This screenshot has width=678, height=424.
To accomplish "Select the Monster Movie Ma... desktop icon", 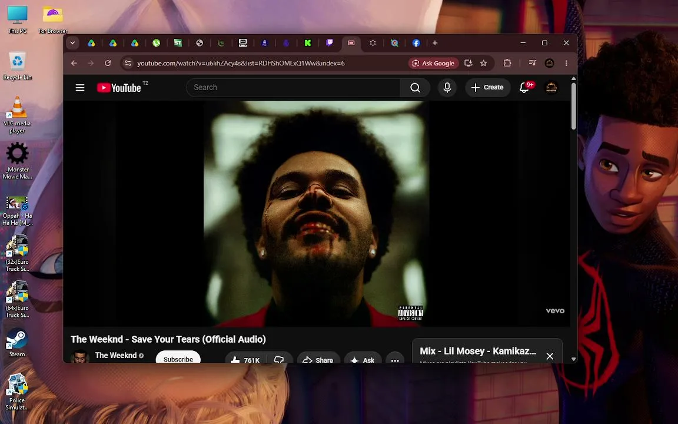I will 17,161.
